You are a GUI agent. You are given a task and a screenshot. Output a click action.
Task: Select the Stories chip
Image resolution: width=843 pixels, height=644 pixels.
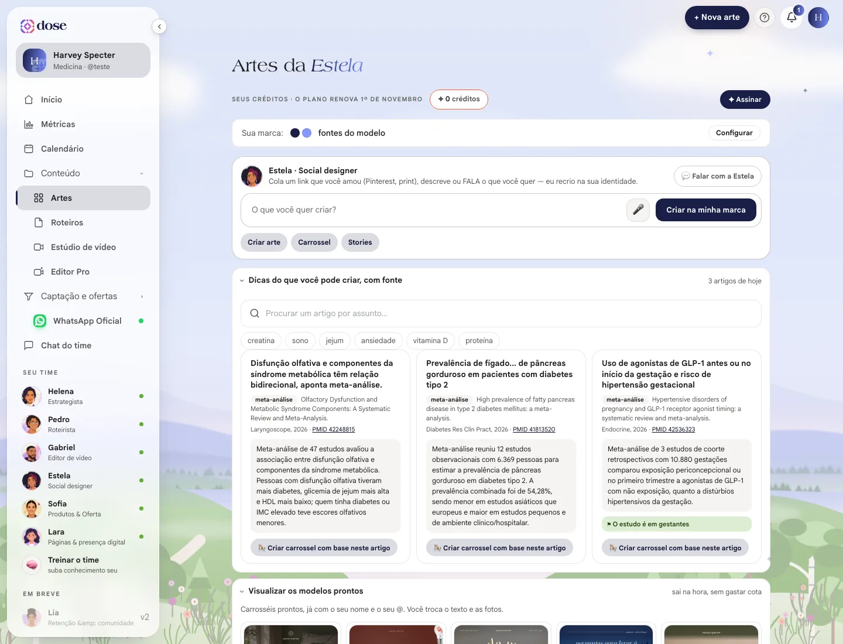(360, 242)
